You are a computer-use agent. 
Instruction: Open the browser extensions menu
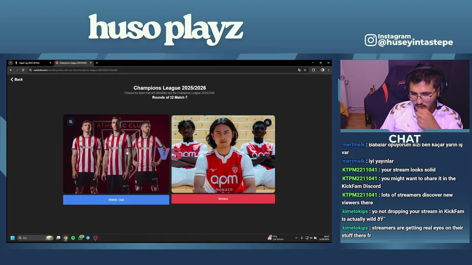tap(313, 70)
